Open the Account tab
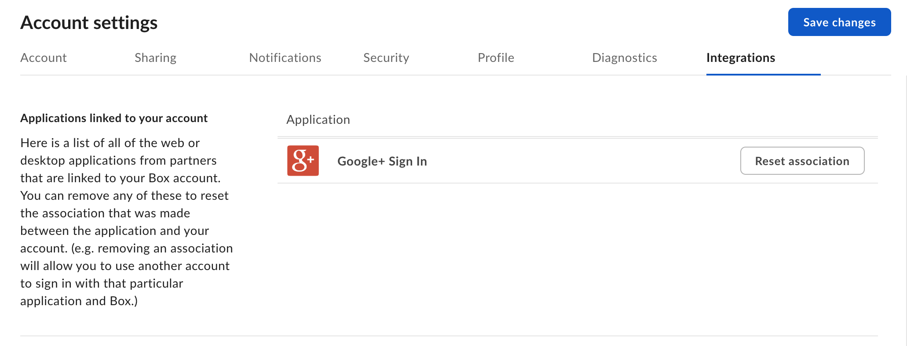The width and height of the screenshot is (907, 346). click(44, 58)
